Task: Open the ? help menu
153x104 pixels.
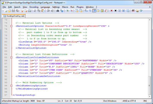Action: coord(96,7)
